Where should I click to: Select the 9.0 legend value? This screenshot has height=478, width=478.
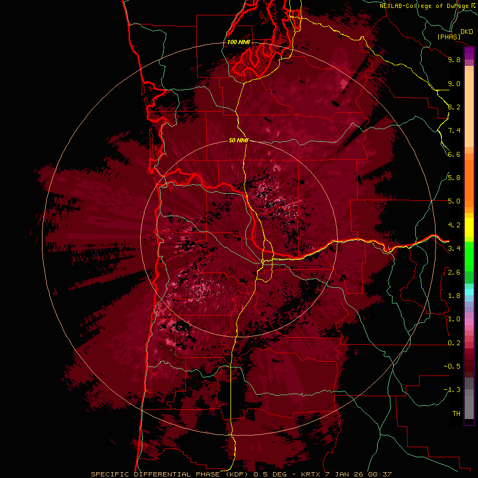454,84
